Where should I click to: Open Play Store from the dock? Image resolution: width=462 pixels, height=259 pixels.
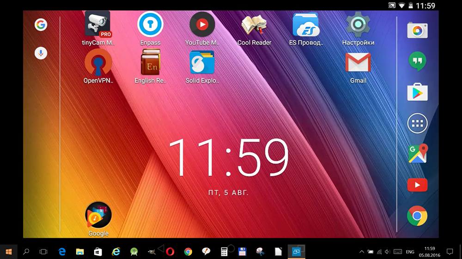pos(417,92)
